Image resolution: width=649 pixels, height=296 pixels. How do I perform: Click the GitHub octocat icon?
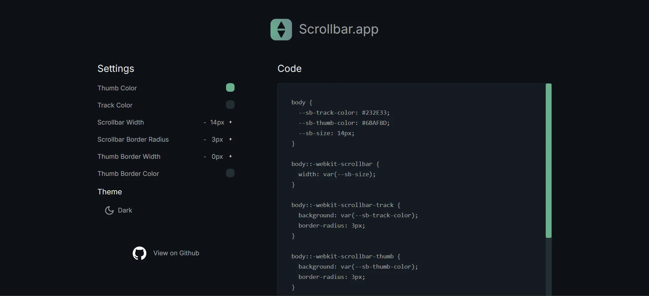(x=140, y=253)
